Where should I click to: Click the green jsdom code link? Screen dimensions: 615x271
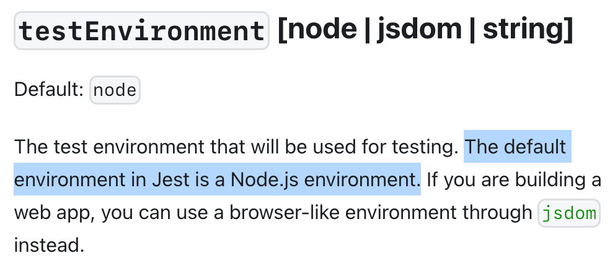[x=569, y=213]
